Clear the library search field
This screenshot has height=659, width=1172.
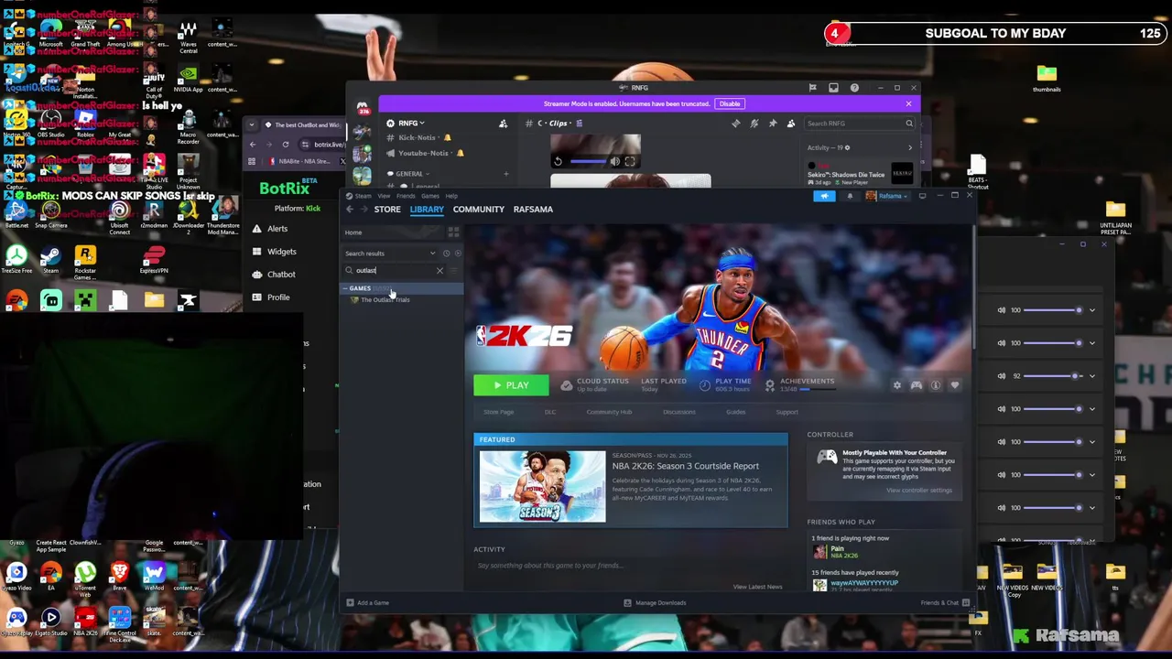coord(439,271)
